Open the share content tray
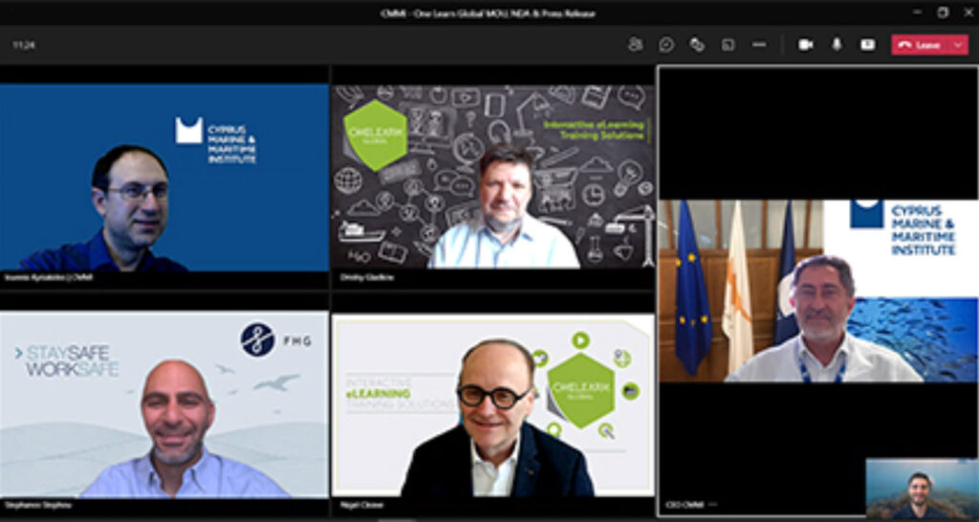 click(867, 44)
